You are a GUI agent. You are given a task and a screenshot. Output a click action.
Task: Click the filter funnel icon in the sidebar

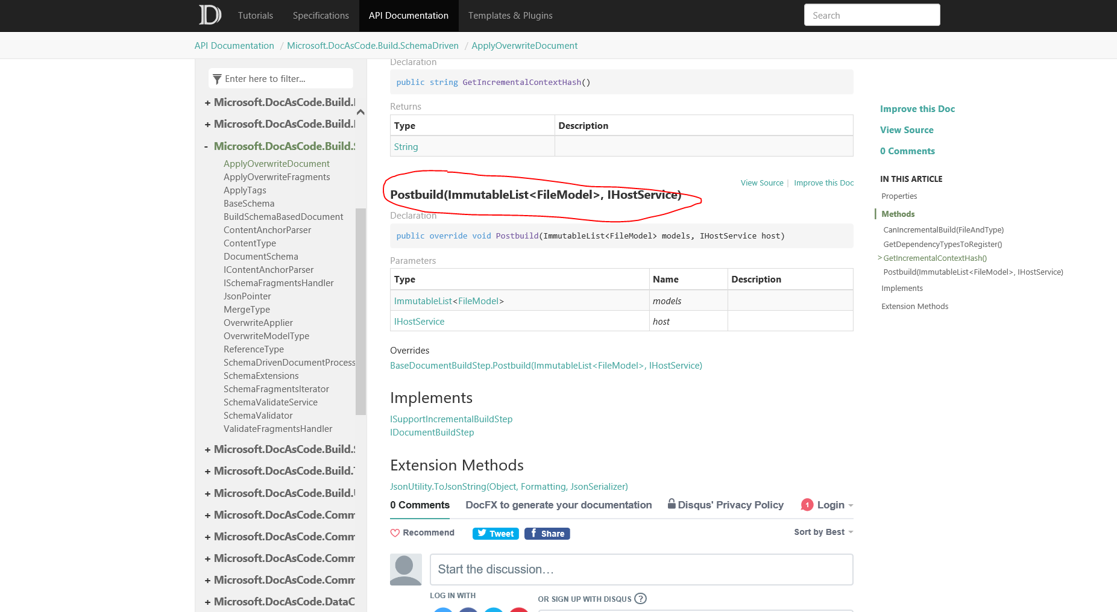pyautogui.click(x=218, y=78)
